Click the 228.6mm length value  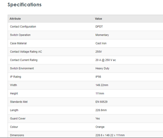101,110
